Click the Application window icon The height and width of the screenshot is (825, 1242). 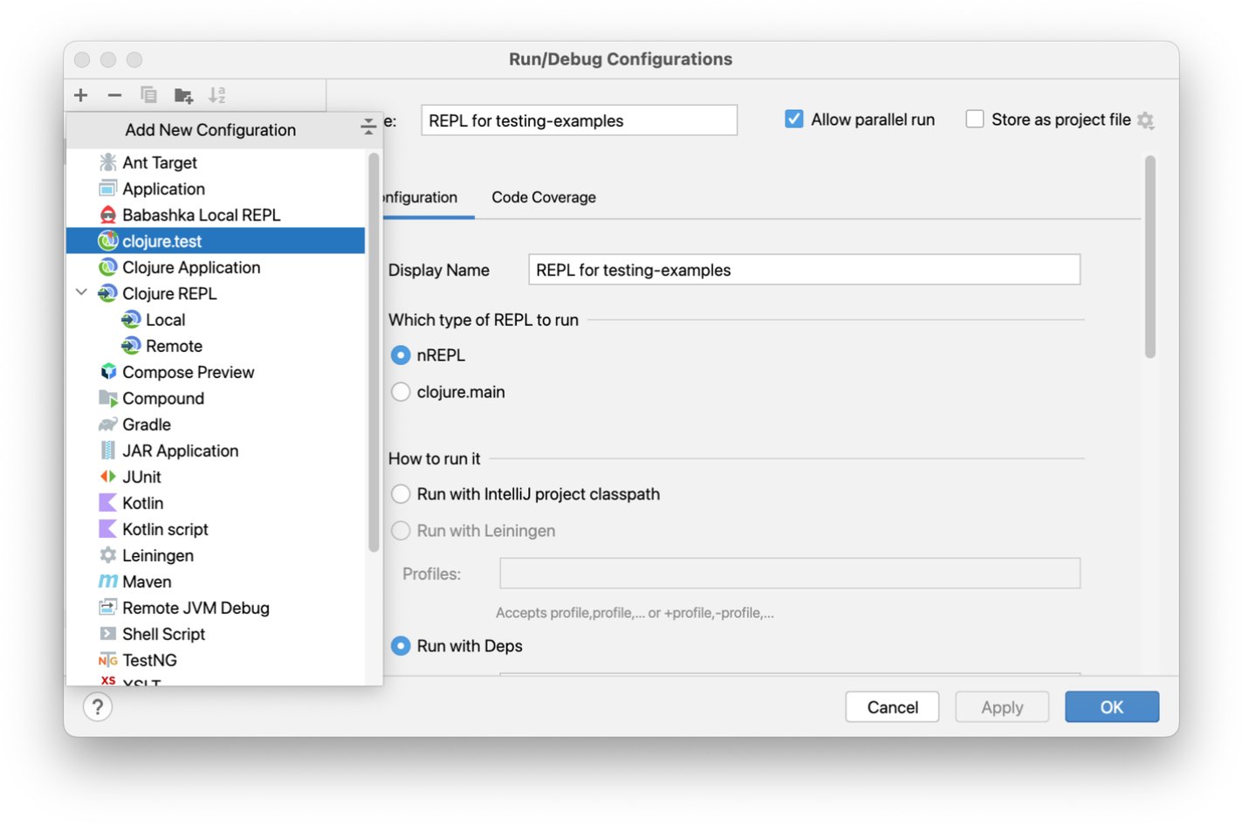pyautogui.click(x=107, y=189)
